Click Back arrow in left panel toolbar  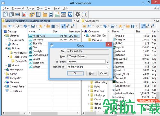pos(10,26)
